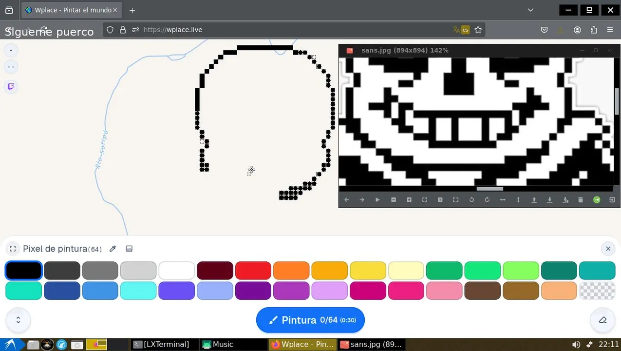Select the black color swatch
The image size is (621, 351).
tap(23, 270)
